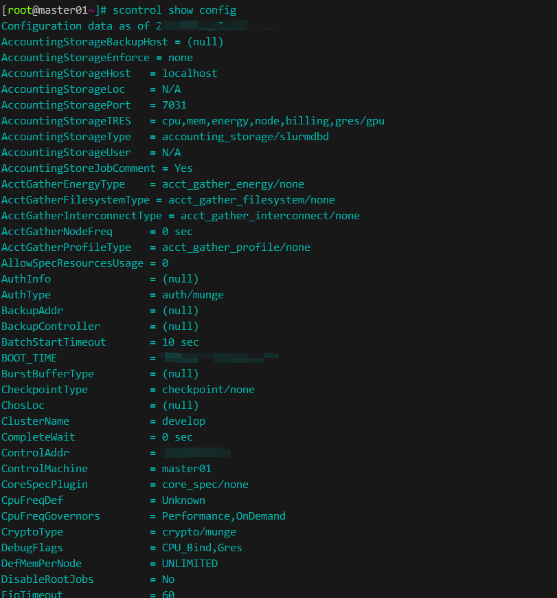
Task: Click the 'master01' ControlMachine value
Action: [187, 469]
